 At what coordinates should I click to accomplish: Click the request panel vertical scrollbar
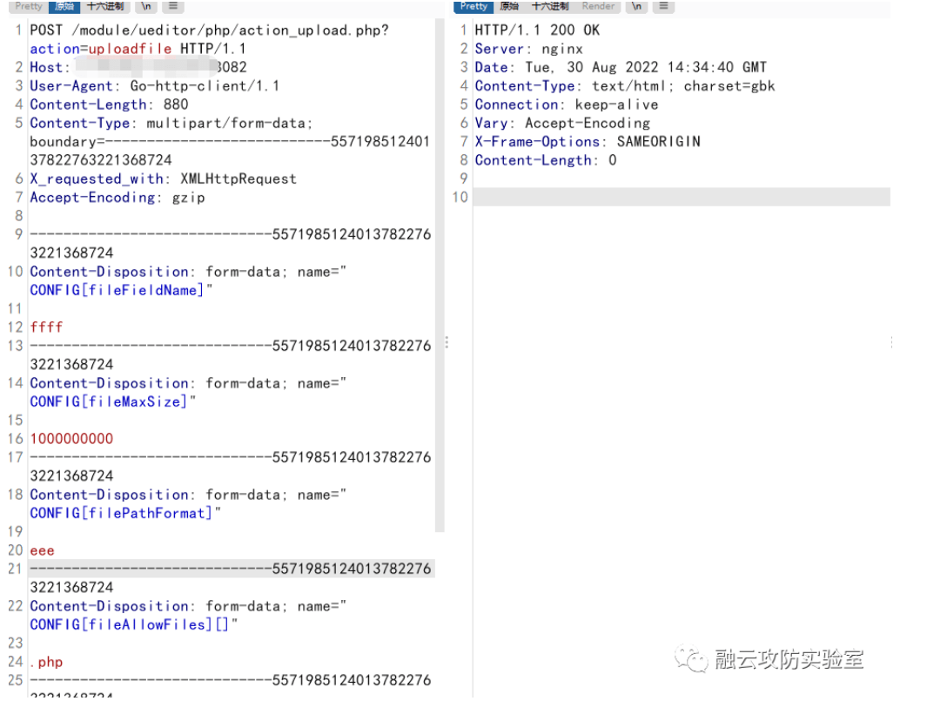[440, 275]
